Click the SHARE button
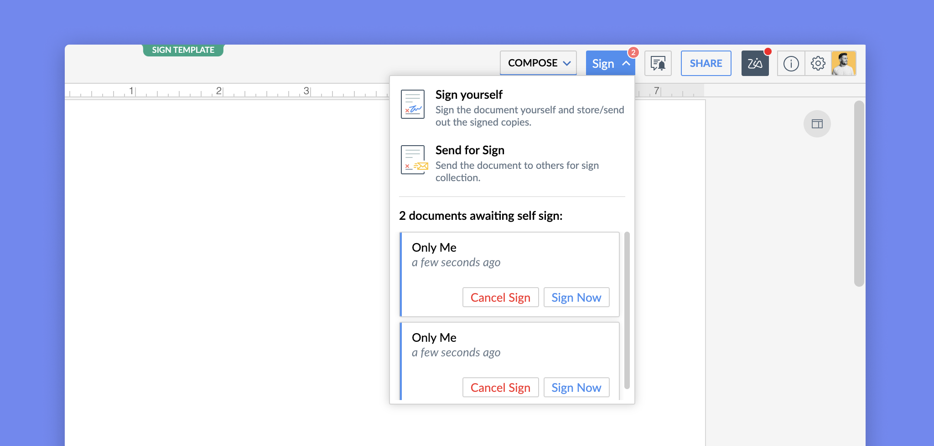Viewport: 934px width, 446px height. coord(706,63)
